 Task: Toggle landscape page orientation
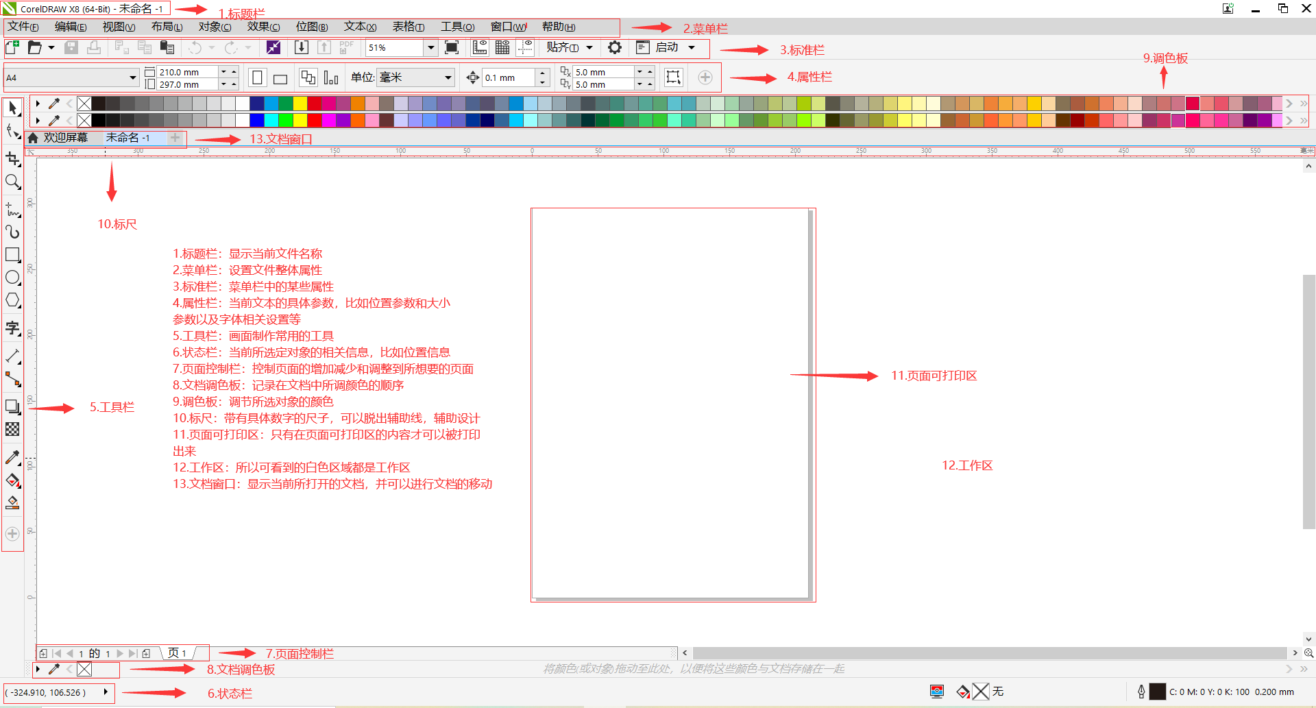(280, 77)
